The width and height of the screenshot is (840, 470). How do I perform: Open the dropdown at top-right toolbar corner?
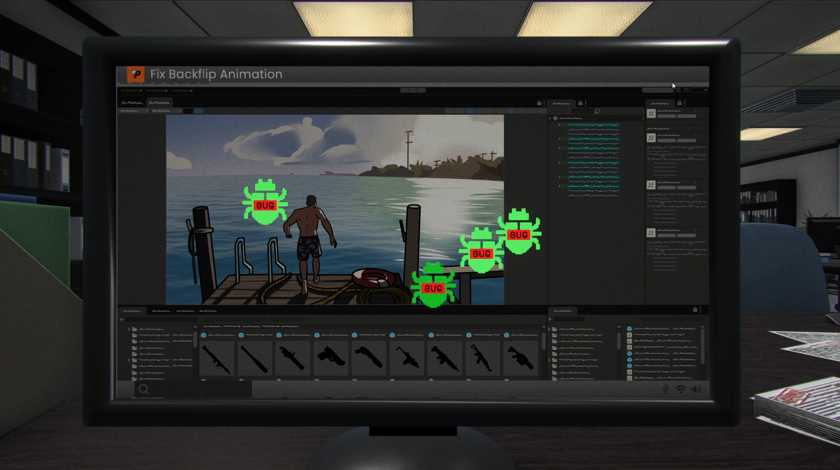click(x=699, y=90)
